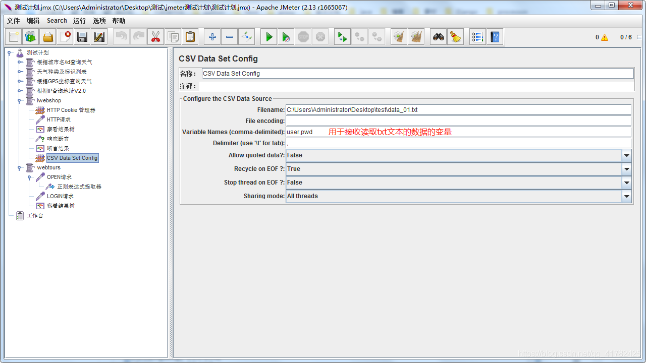Click Start no pauses icon

coord(286,37)
